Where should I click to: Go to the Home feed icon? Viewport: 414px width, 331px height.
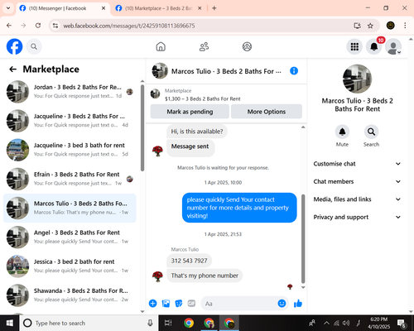(161, 46)
